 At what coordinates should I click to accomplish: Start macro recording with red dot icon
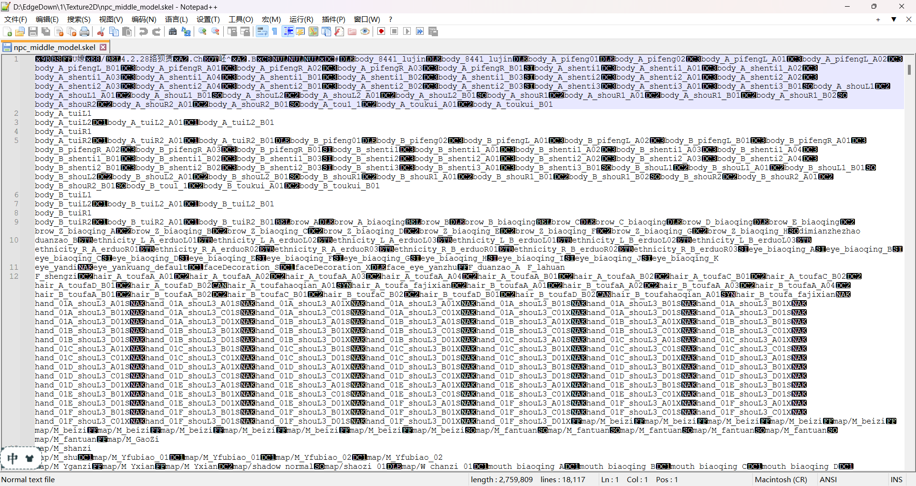point(381,31)
